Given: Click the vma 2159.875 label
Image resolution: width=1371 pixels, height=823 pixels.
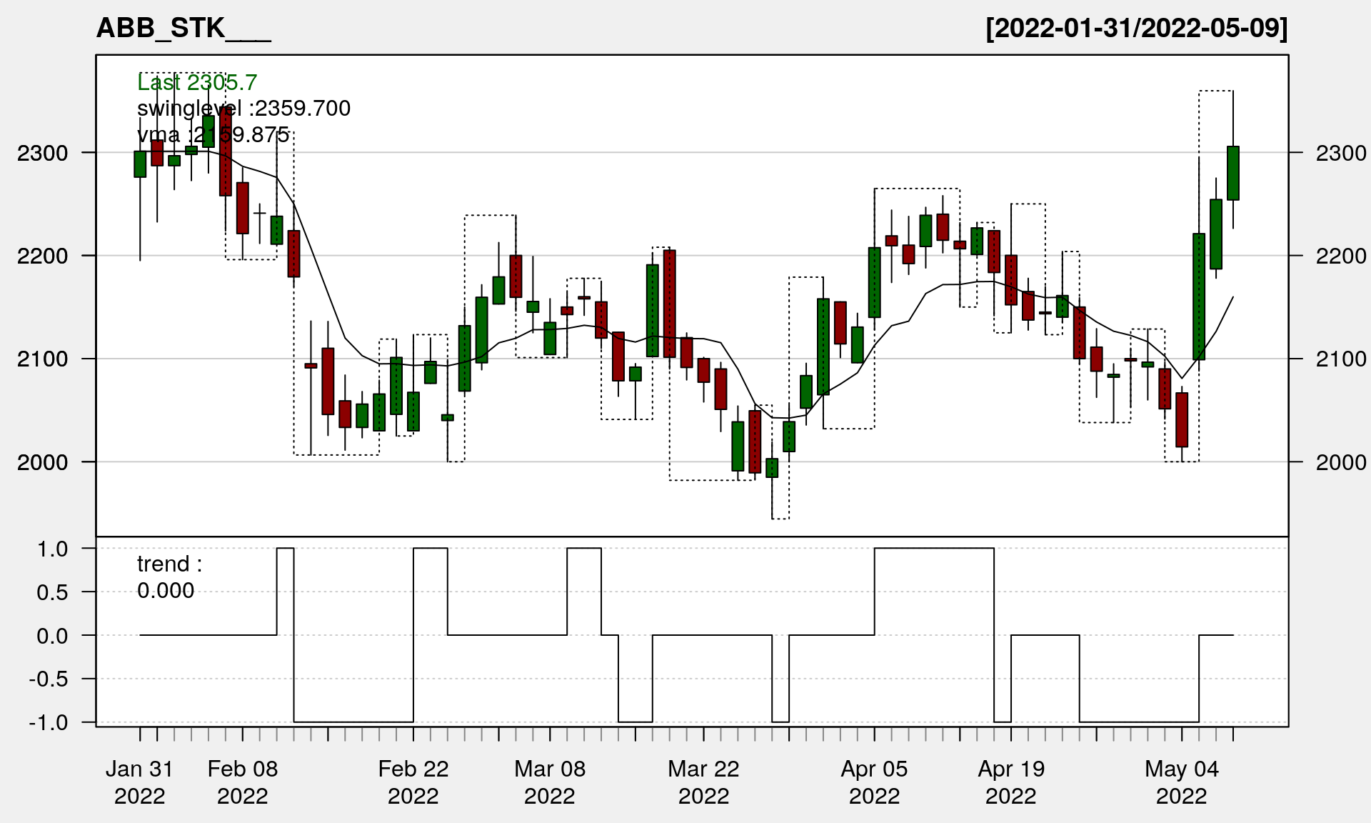Looking at the screenshot, I should 213,135.
